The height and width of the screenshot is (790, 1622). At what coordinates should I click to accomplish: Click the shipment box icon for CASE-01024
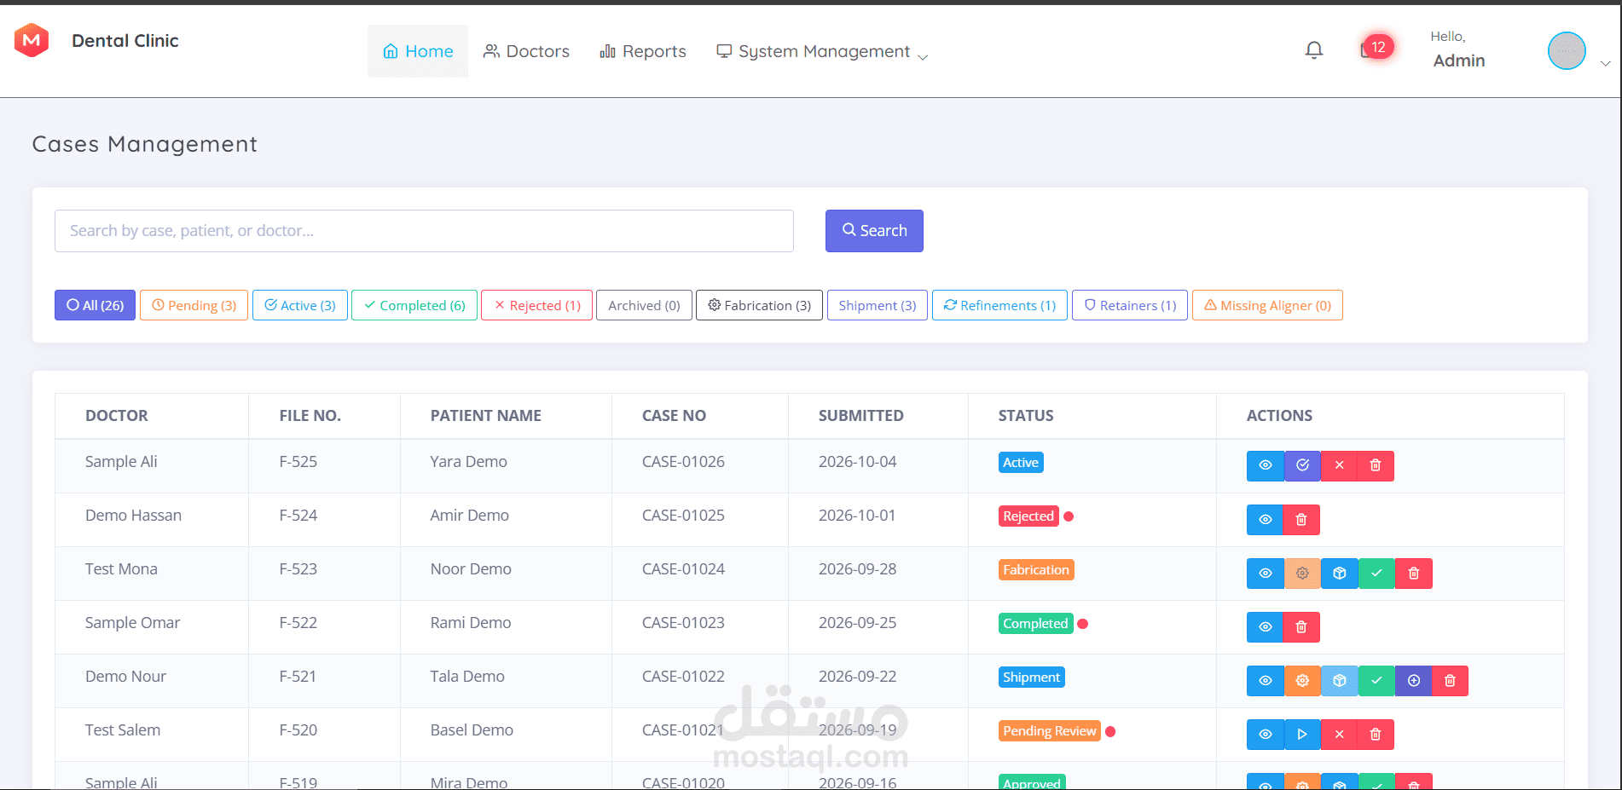coord(1339,573)
